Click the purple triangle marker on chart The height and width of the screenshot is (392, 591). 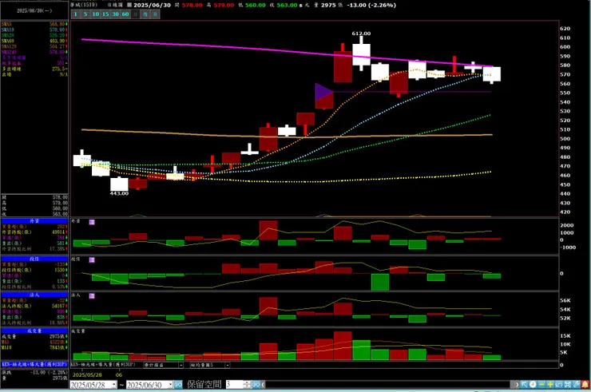(323, 92)
